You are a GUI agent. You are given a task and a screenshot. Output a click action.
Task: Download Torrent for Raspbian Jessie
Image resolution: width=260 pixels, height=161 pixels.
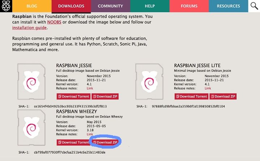[73, 96]
